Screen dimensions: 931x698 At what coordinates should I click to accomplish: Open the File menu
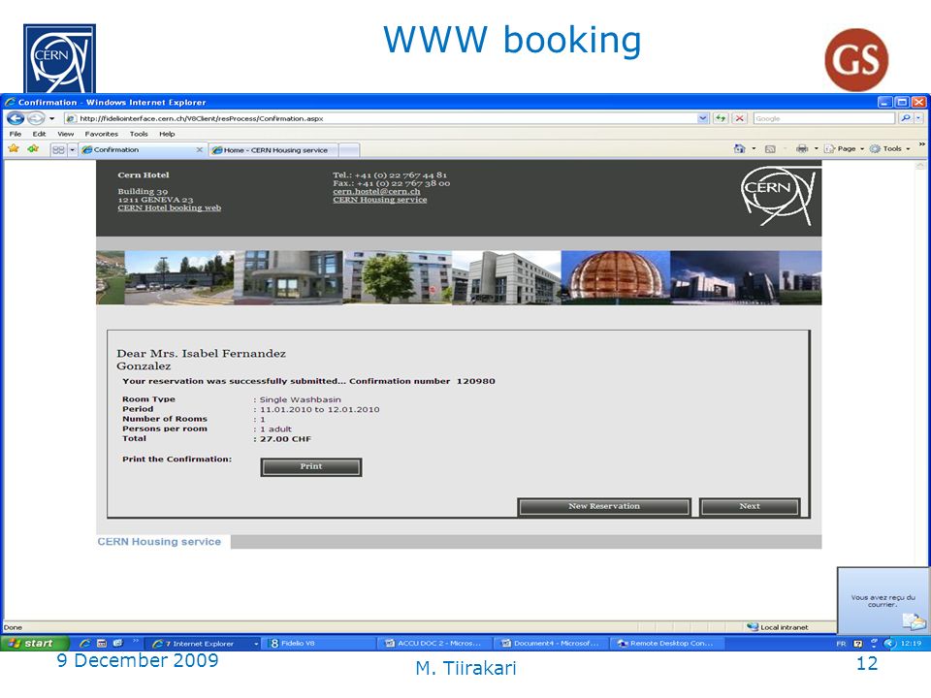tap(16, 134)
